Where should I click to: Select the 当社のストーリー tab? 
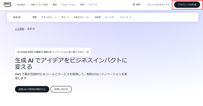82,17
